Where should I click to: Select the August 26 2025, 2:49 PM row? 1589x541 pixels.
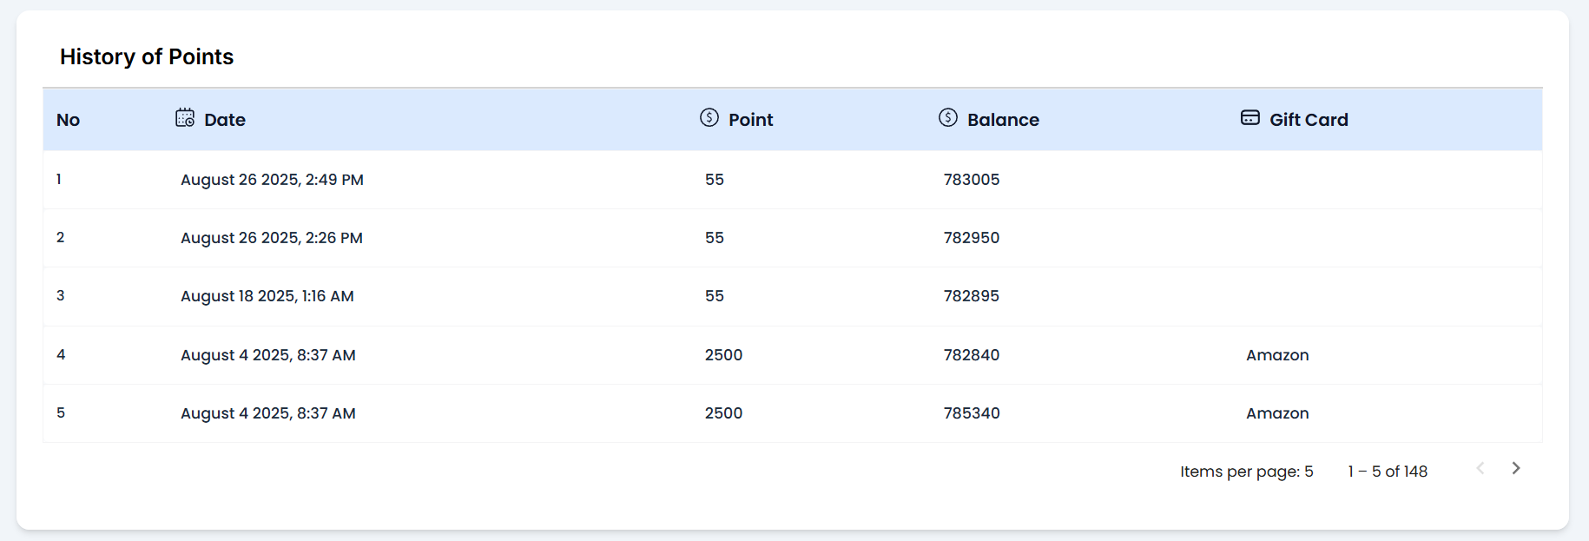pyautogui.click(x=272, y=180)
